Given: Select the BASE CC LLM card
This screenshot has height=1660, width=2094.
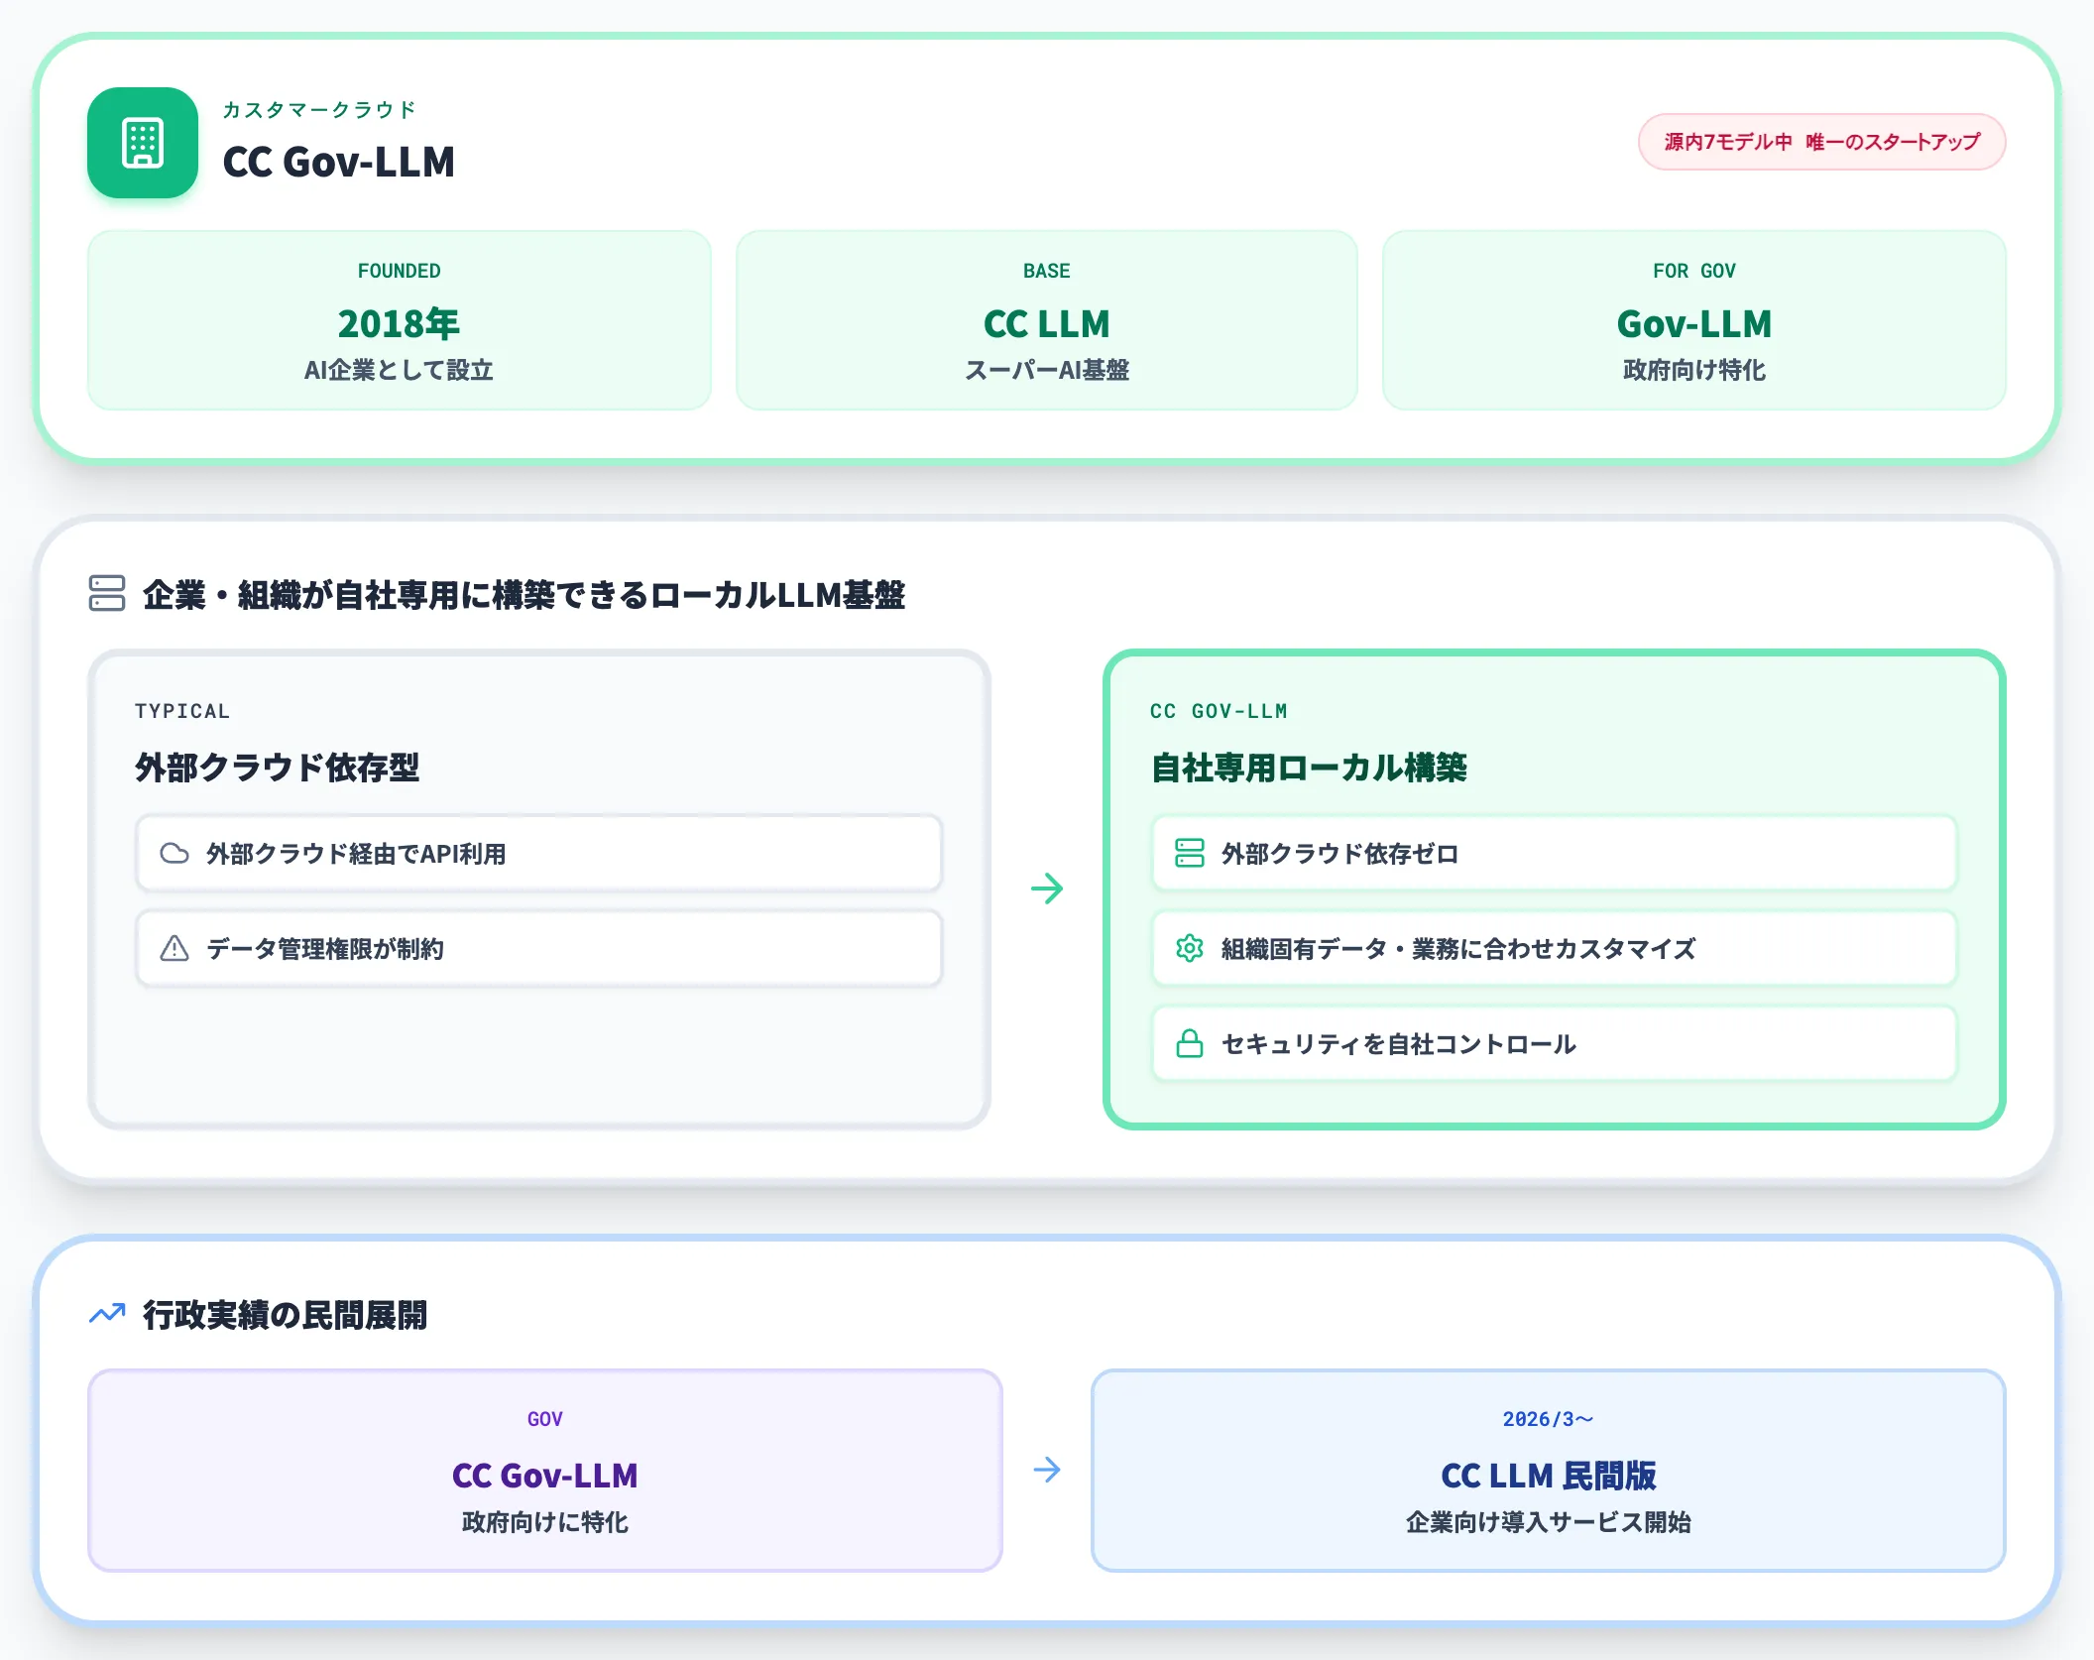Looking at the screenshot, I should click(1047, 320).
